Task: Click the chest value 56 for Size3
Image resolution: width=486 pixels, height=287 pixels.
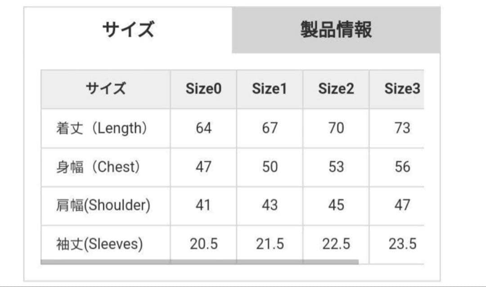Action: pyautogui.click(x=402, y=167)
